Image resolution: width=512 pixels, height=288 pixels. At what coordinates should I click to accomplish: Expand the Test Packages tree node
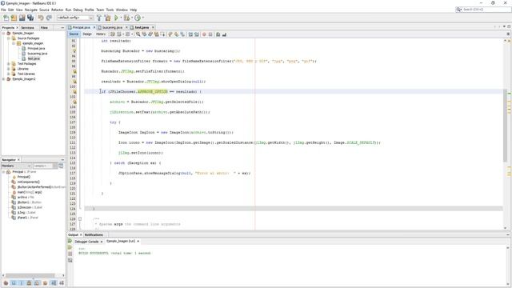[9, 64]
